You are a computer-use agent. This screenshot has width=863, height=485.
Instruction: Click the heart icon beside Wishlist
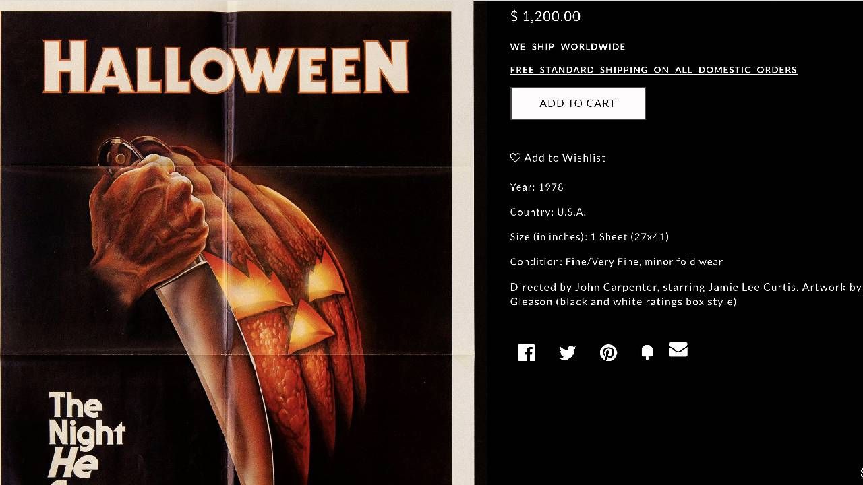click(515, 158)
